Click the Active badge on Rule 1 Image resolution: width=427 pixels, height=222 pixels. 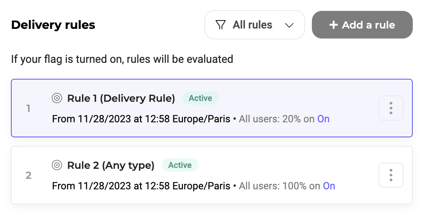[200, 98]
